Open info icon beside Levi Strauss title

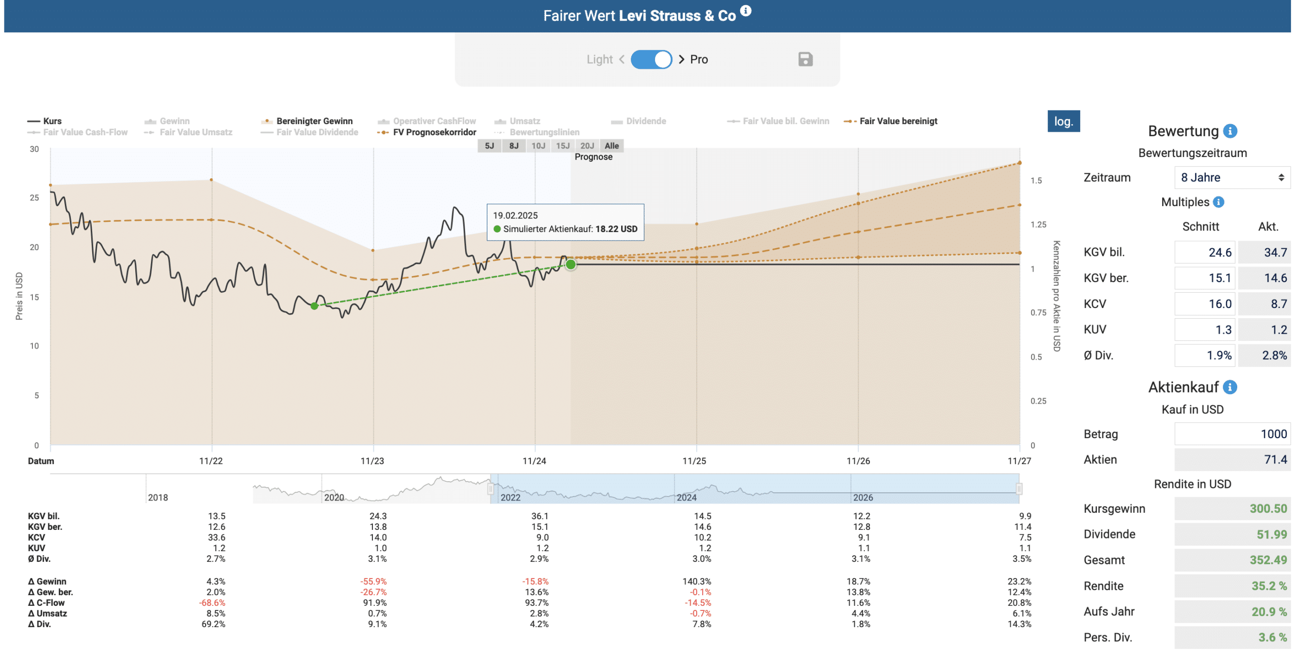[745, 10]
